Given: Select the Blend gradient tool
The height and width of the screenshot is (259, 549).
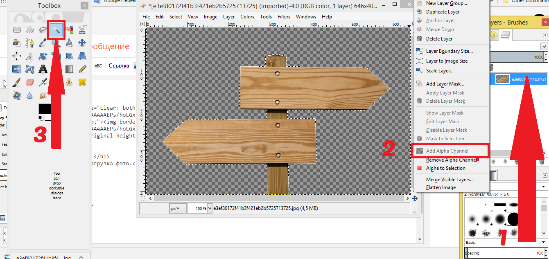Looking at the screenshot, I should click(69, 69).
